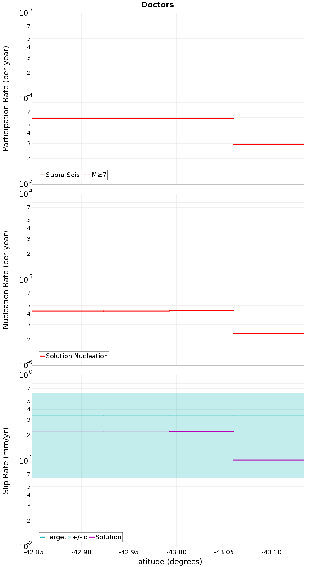
Task: Click the magenta Solution legend entry
Action: 105,537
